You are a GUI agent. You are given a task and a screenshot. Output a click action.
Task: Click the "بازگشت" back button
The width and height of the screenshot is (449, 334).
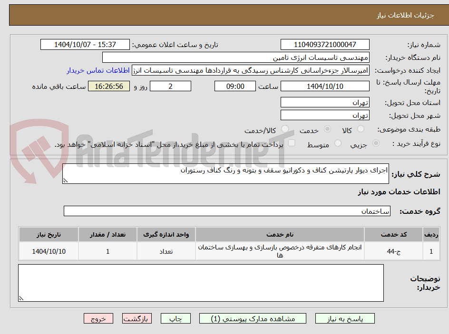click(137, 318)
